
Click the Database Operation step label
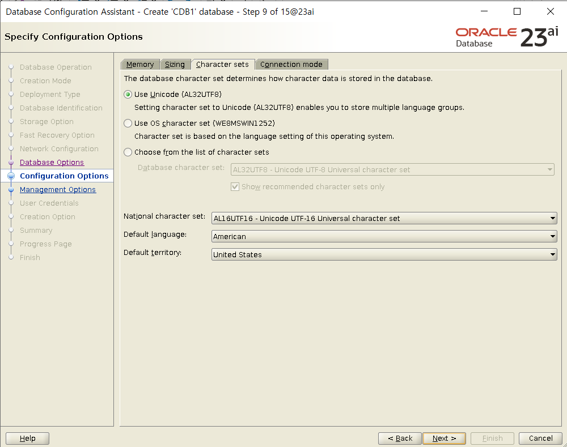pos(56,67)
